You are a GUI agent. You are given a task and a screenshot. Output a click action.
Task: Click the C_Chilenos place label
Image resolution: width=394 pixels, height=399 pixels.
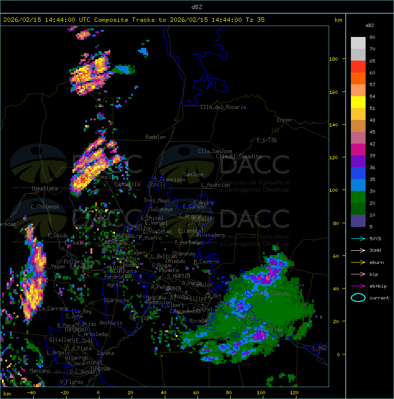[45, 207]
